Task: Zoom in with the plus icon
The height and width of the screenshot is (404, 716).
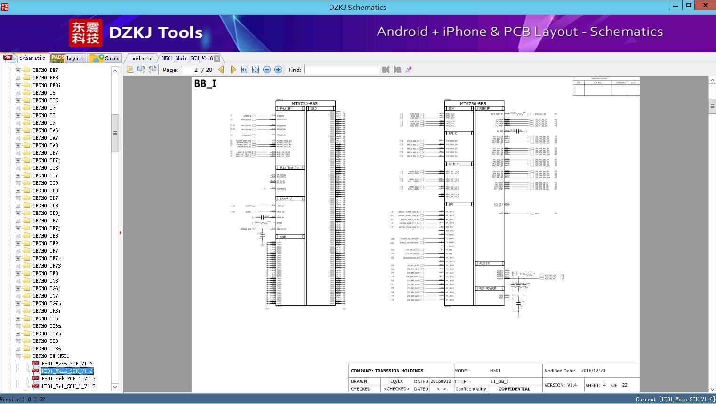Action: [x=278, y=70]
